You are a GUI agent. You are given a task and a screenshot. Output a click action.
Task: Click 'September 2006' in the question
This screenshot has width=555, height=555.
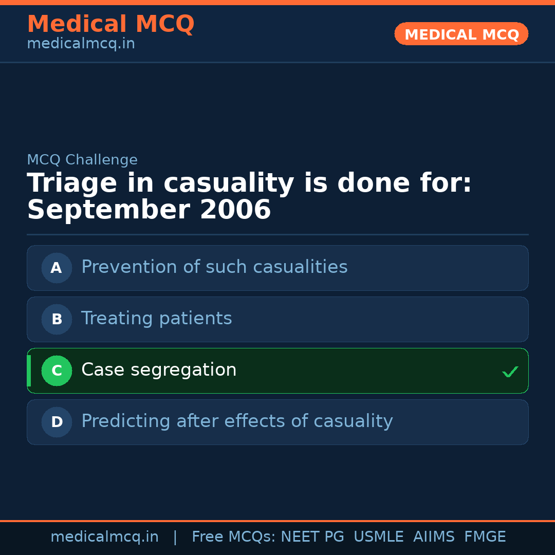(149, 210)
